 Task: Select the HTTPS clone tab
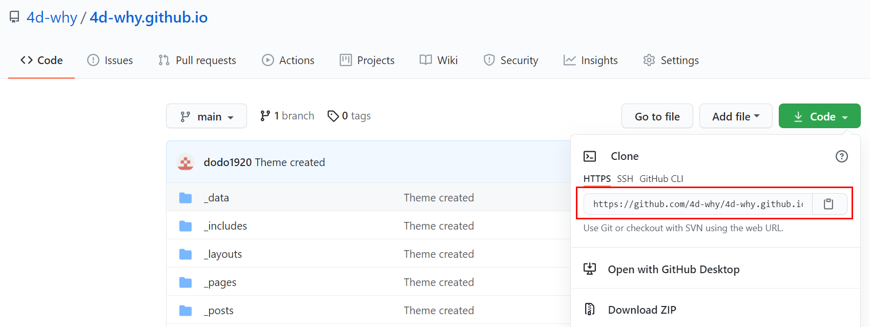pos(597,179)
